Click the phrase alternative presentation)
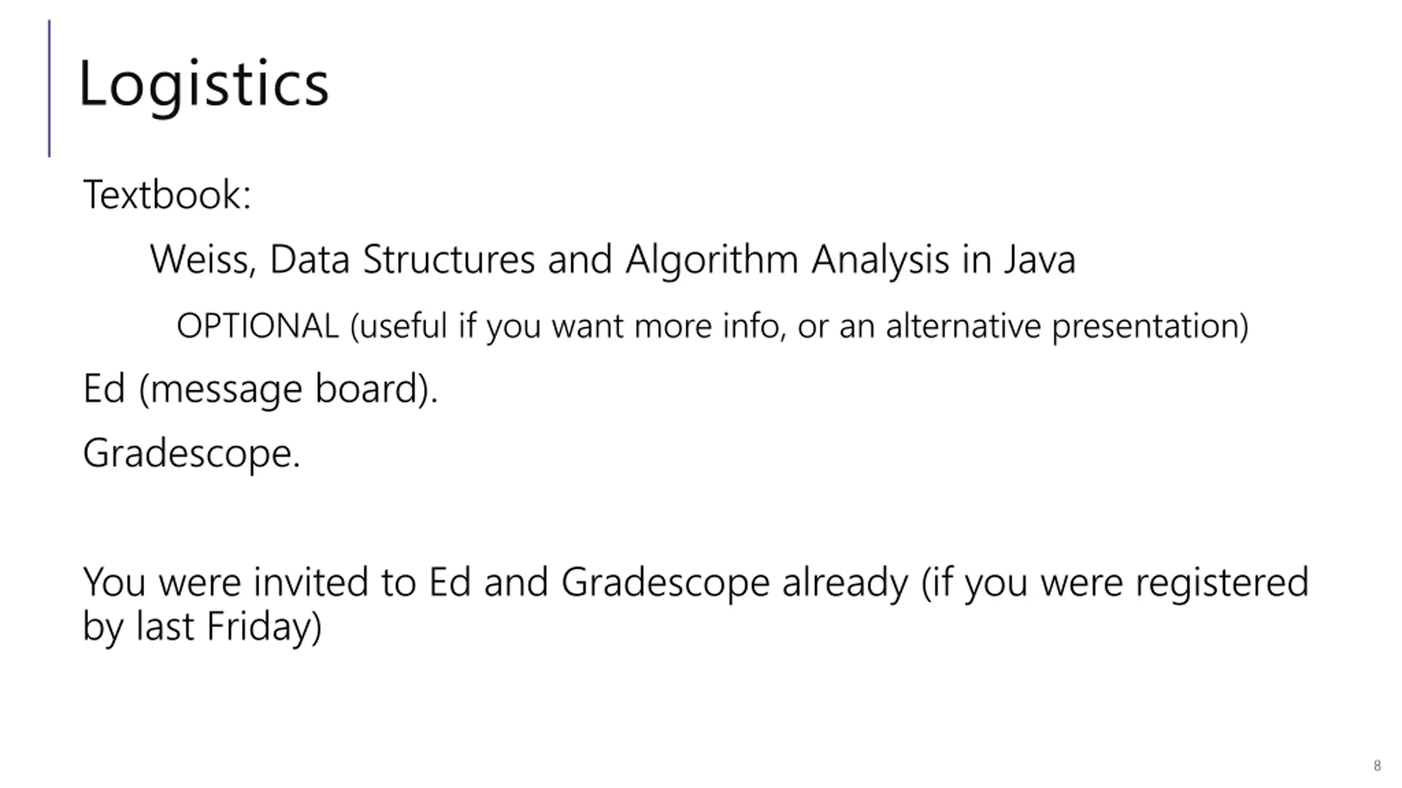This screenshot has width=1402, height=788. click(x=1067, y=327)
